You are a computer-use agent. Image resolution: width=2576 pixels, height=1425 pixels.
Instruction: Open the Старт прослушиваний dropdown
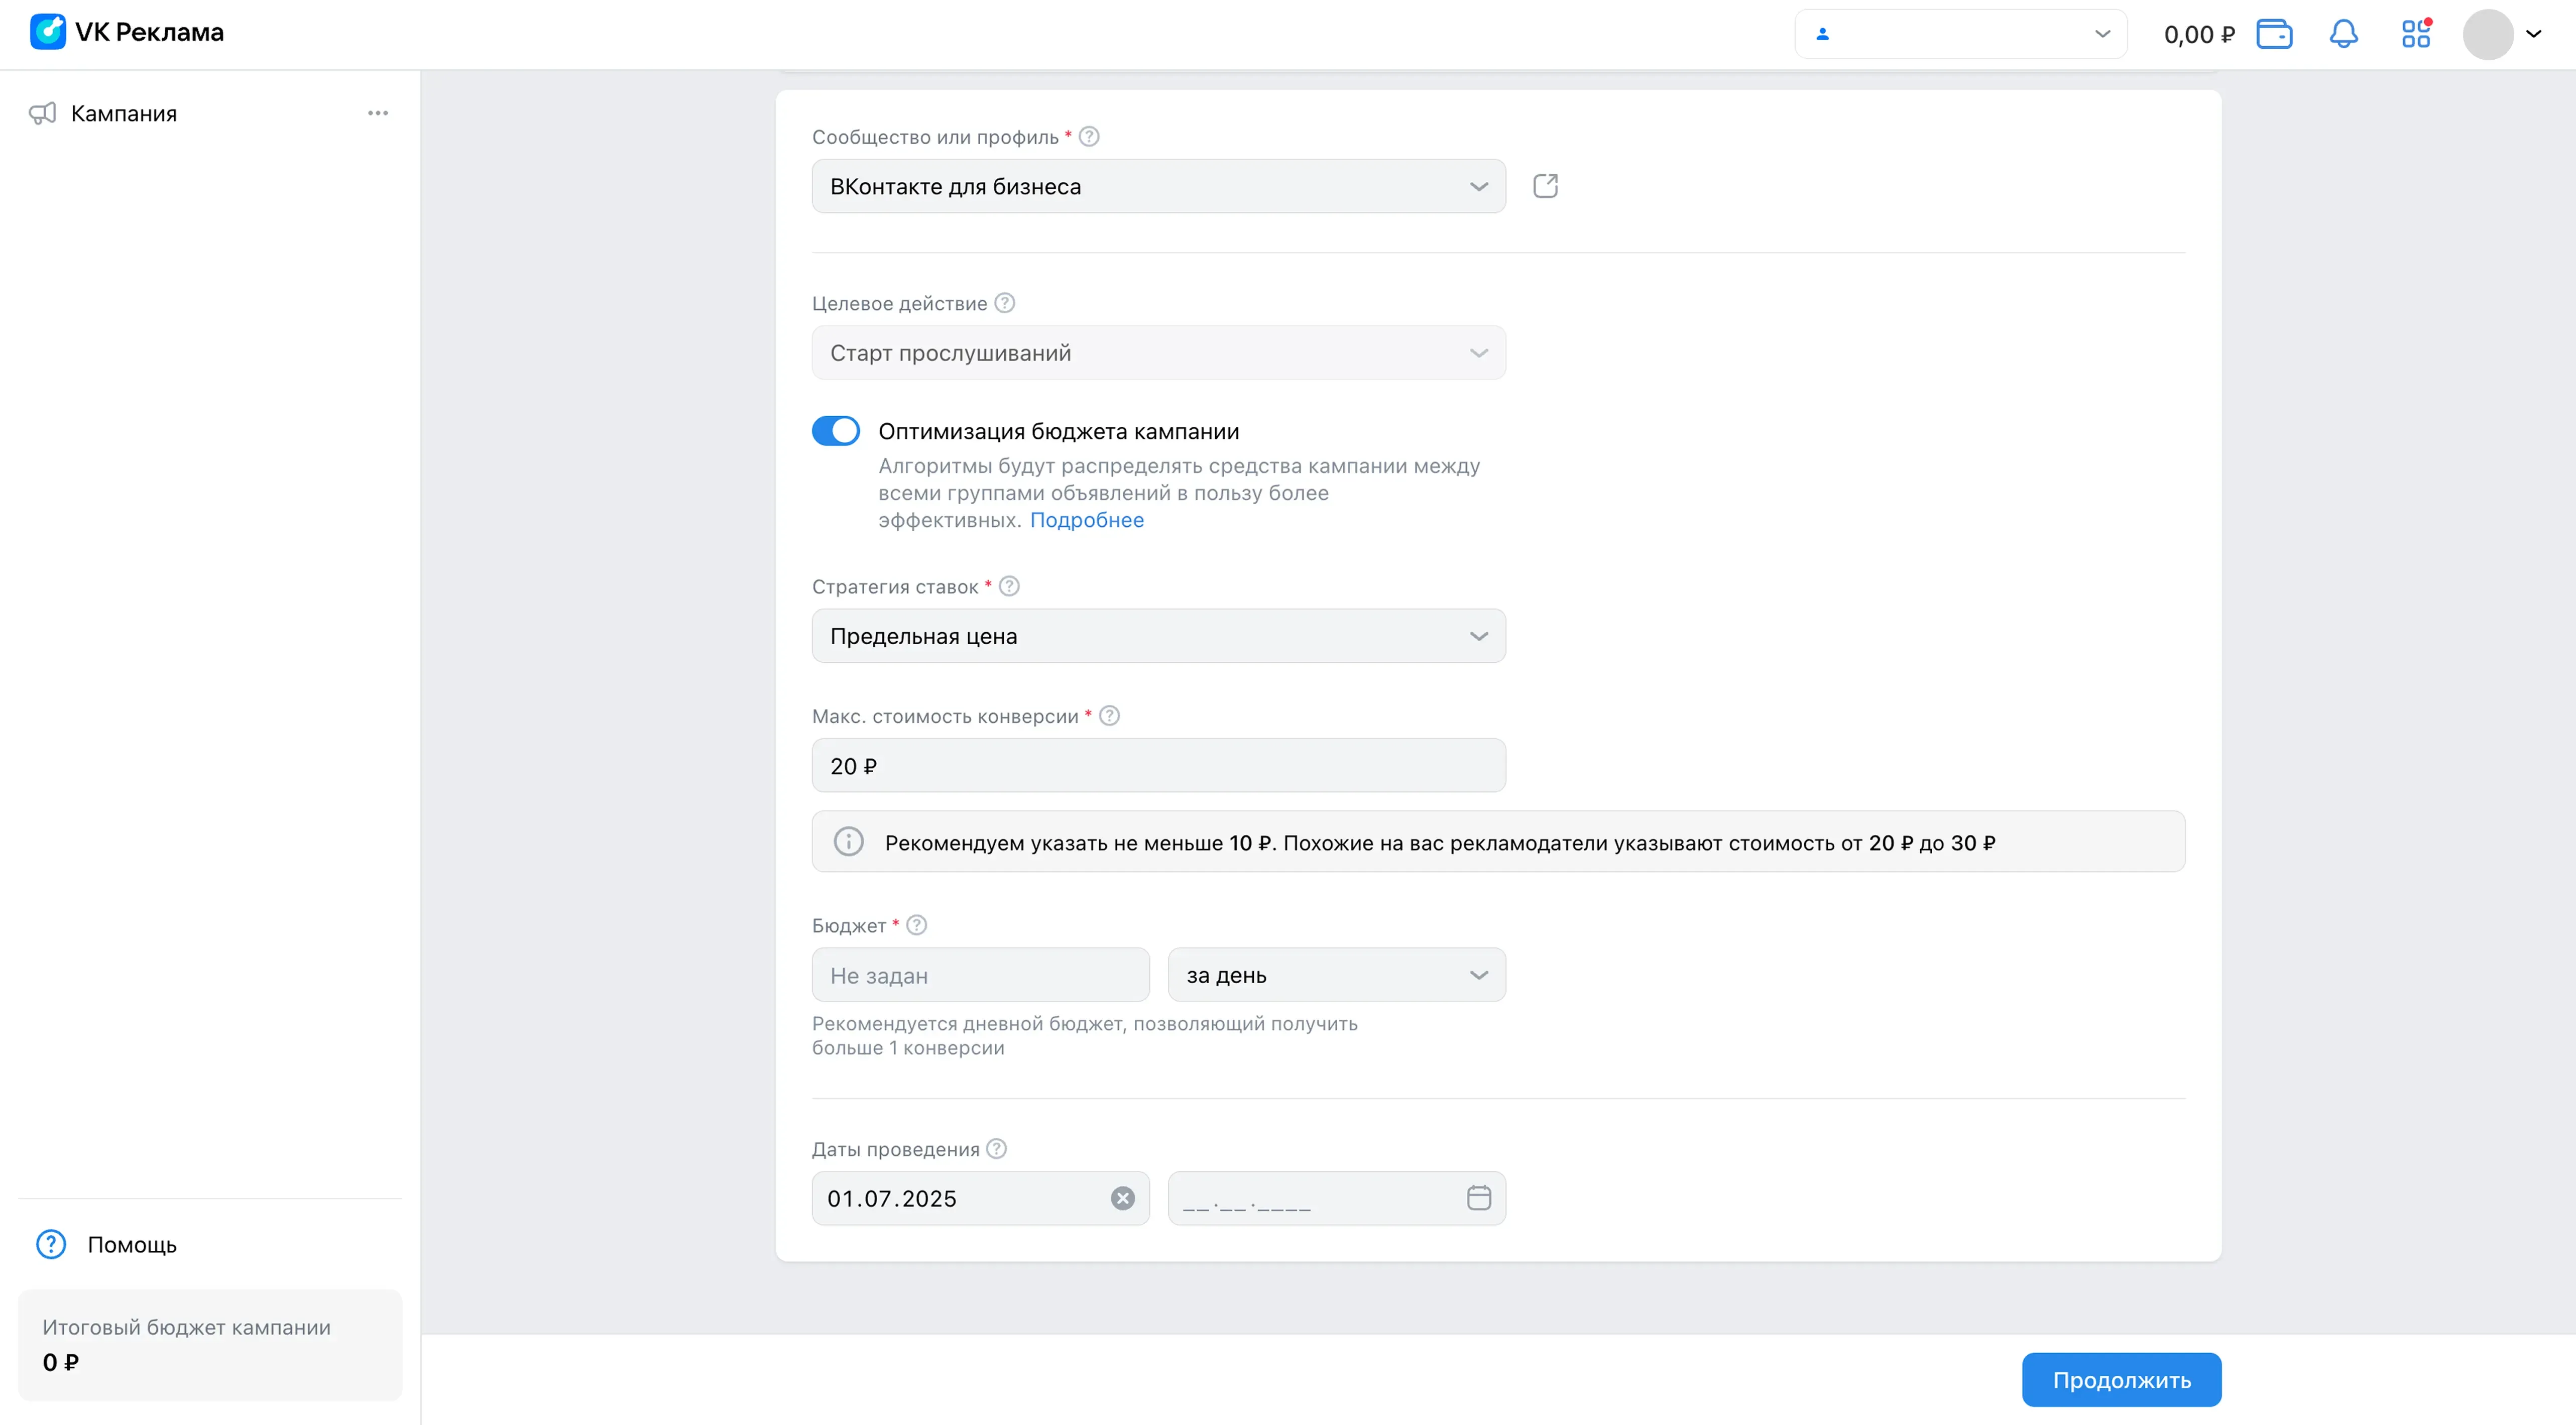click(1158, 353)
